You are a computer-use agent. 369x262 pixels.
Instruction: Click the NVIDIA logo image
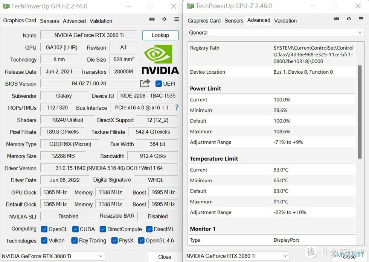click(160, 59)
